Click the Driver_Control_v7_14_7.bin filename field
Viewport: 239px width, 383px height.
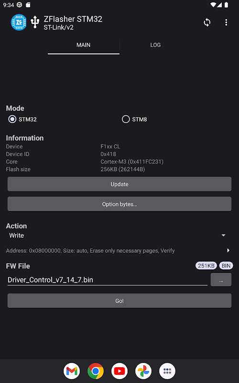click(107, 280)
